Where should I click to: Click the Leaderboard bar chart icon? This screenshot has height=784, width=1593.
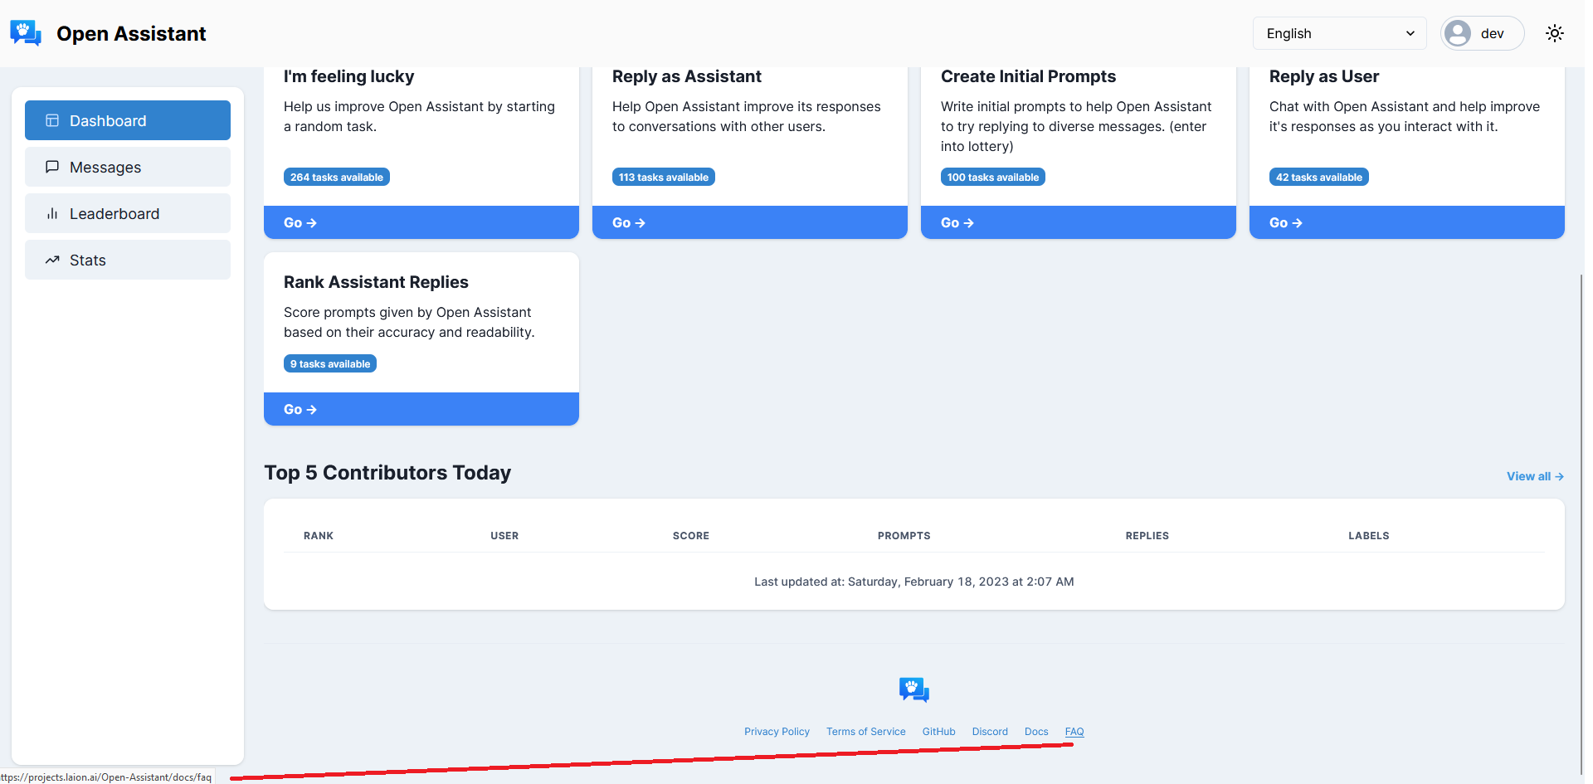(x=52, y=213)
